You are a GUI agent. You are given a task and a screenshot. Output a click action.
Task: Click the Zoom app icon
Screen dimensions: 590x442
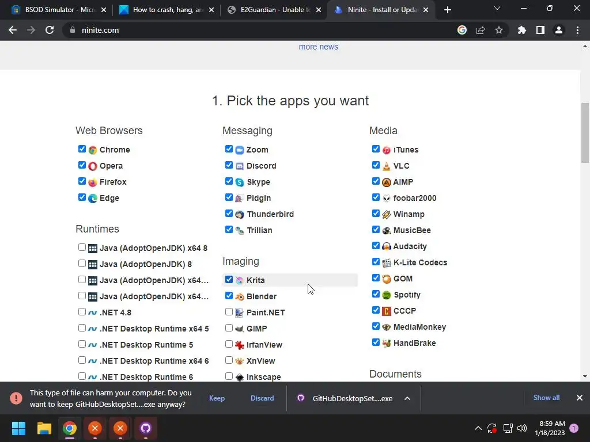[x=240, y=150]
